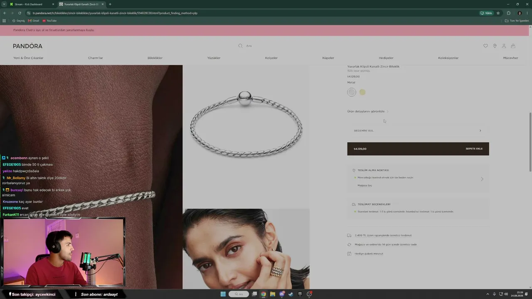
Task: Open the Hediyeler menu
Action: (386, 58)
